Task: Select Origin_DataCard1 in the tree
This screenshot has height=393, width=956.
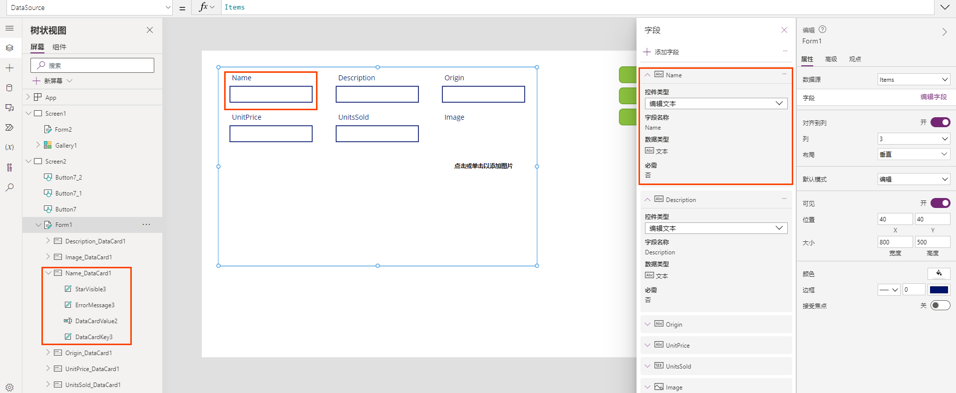Action: (x=88, y=353)
